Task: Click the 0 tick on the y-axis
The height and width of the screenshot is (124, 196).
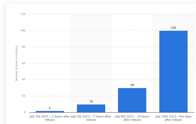Action: coord(24,112)
